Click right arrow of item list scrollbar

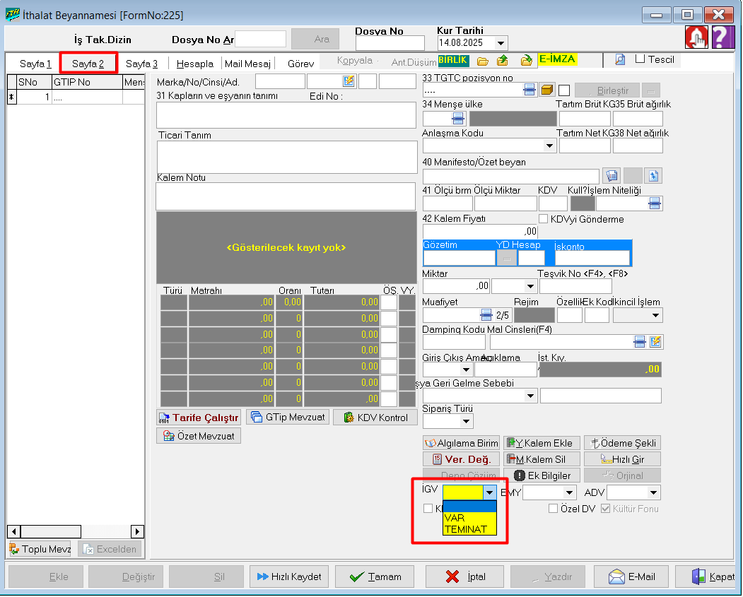click(x=137, y=532)
